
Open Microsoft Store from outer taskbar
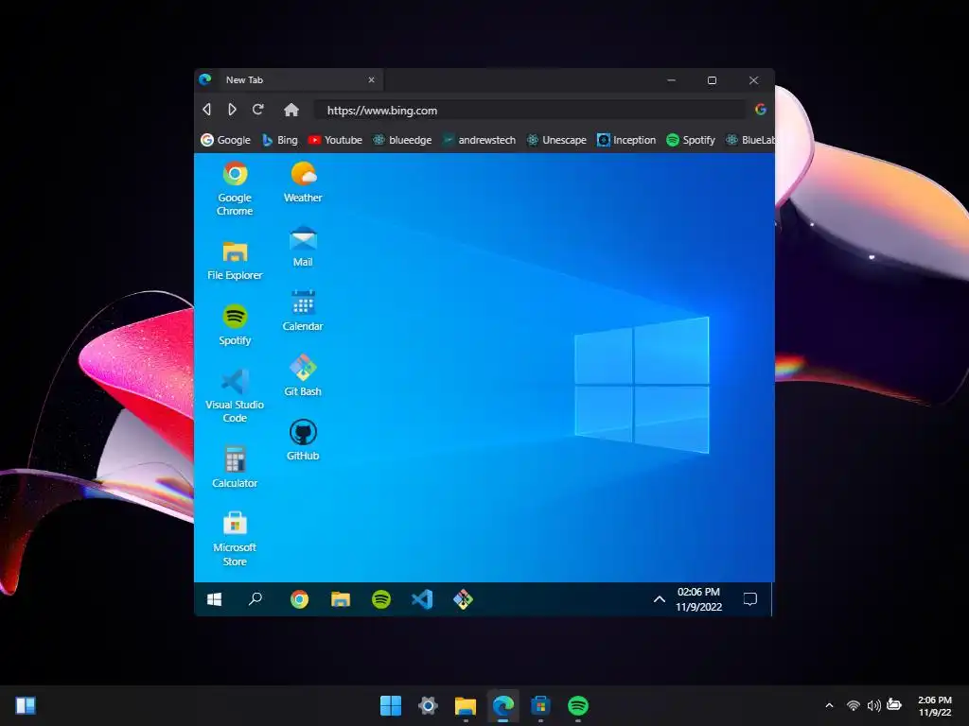pyautogui.click(x=540, y=705)
